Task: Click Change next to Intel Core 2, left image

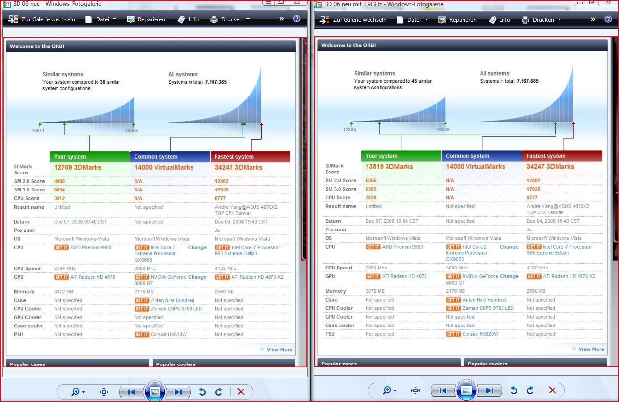Action: pos(197,248)
